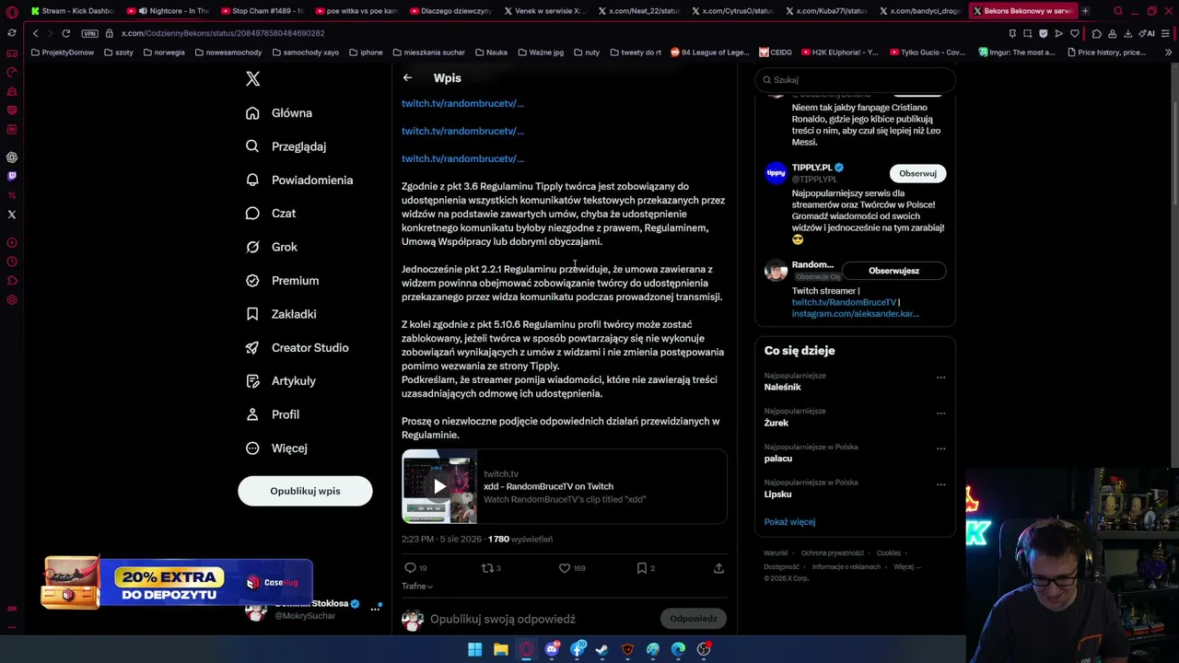Open Opera sidebar settings gear
This screenshot has height=663, width=1179.
[x=12, y=299]
